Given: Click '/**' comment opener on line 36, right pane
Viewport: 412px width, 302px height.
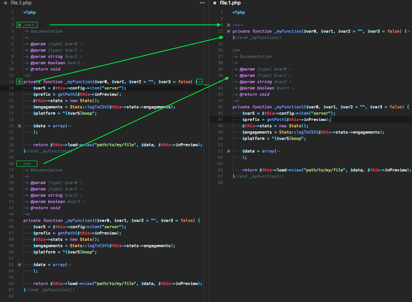Looking at the screenshot, I should (236, 50).
